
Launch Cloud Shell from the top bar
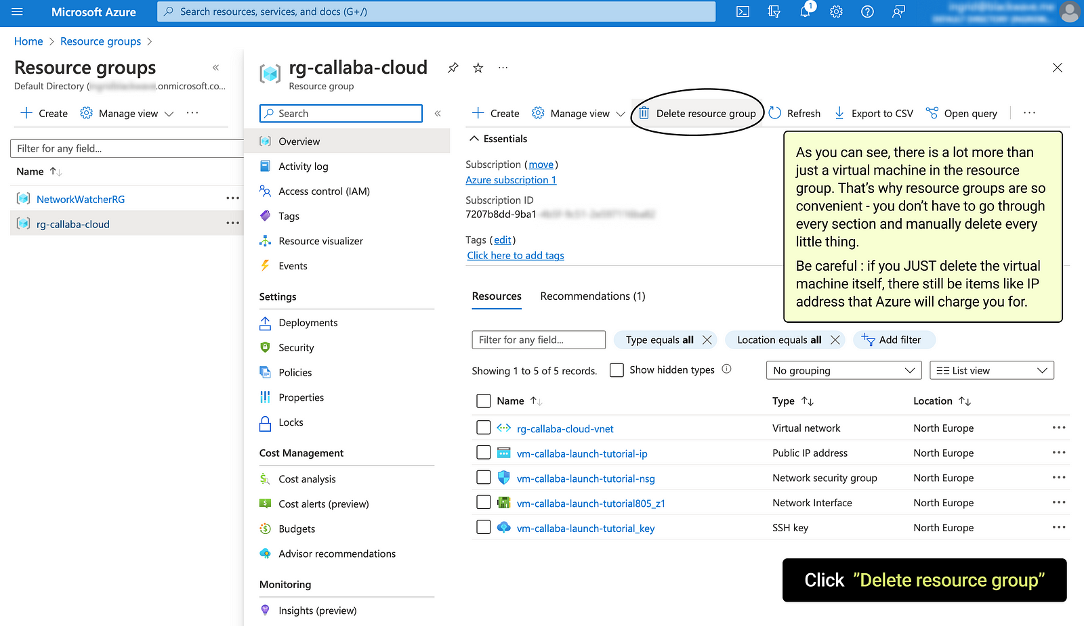click(x=743, y=12)
